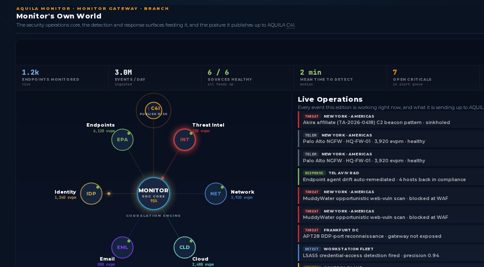Viewport: 484px width, 267px height.
Task: Click the Threat Intel node label
Action: pos(208,125)
